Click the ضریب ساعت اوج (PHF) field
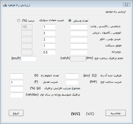This screenshot has height=124, width=133. (72, 82)
